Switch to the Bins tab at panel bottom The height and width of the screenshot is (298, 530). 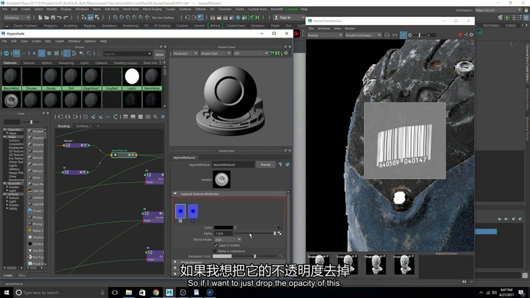[22, 275]
